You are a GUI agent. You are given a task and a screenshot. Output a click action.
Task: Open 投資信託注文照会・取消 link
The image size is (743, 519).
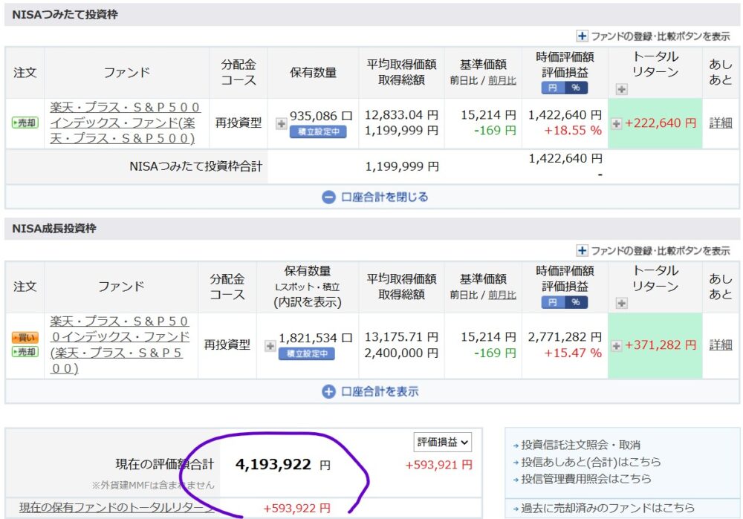pyautogui.click(x=580, y=445)
